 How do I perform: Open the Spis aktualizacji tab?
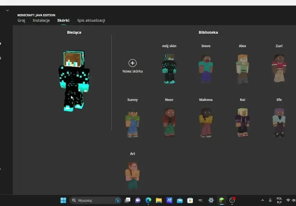[91, 21]
